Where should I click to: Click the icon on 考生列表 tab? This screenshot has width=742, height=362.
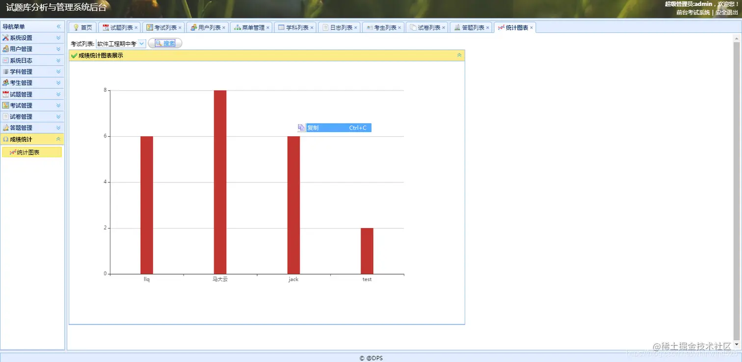pyautogui.click(x=370, y=27)
